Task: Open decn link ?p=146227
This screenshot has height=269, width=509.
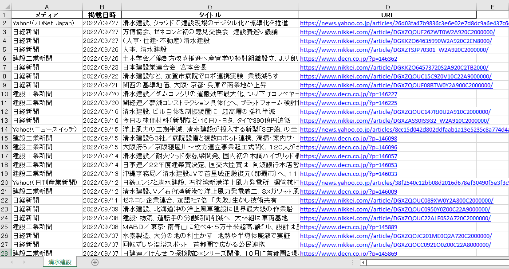Action: point(348,94)
